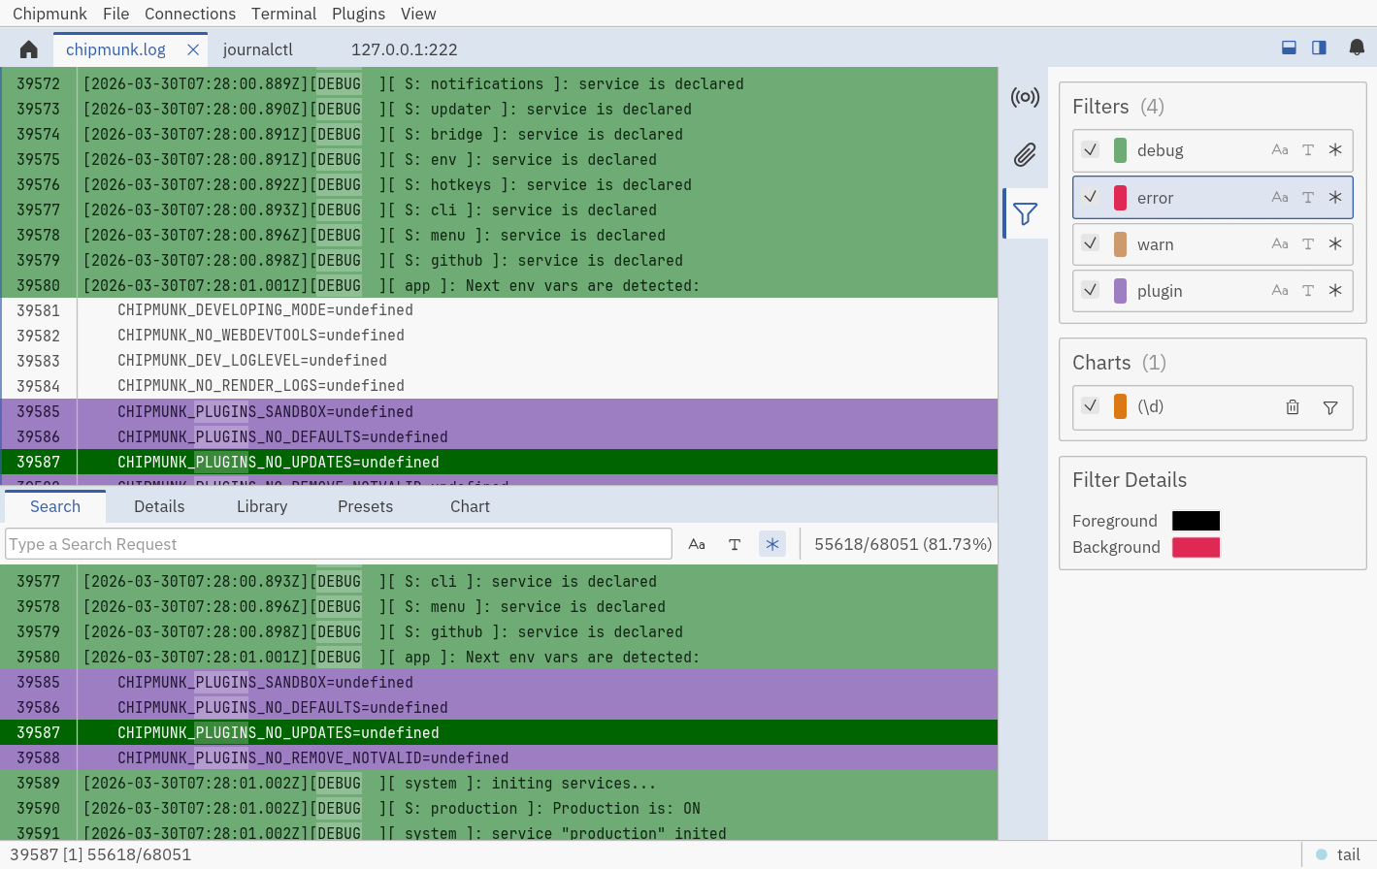This screenshot has height=869, width=1377.
Task: Select log row 39584 NO_RENDER_LOGS
Action: pos(499,386)
